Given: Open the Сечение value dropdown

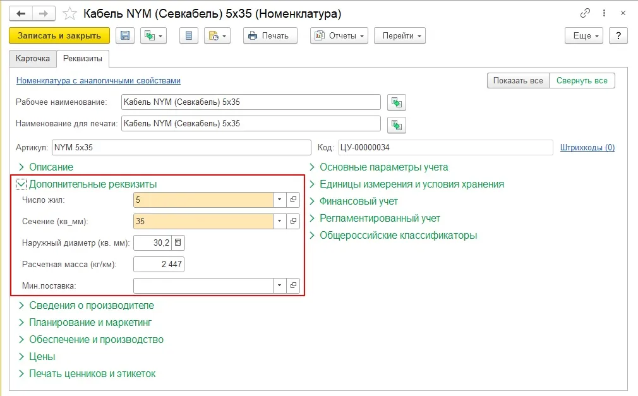Looking at the screenshot, I should [280, 222].
